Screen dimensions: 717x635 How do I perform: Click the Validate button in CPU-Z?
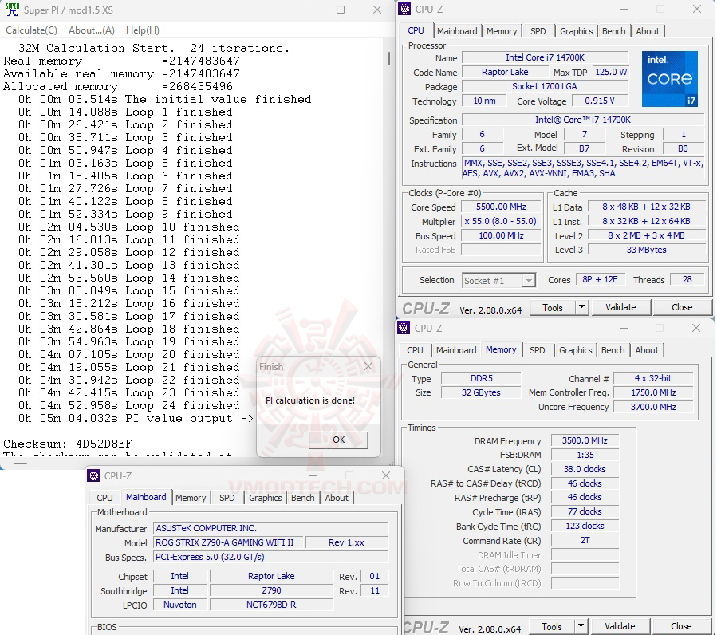621,307
